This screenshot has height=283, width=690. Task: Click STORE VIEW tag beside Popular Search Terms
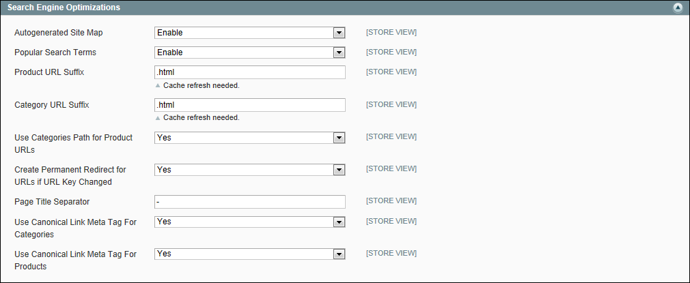[391, 52]
